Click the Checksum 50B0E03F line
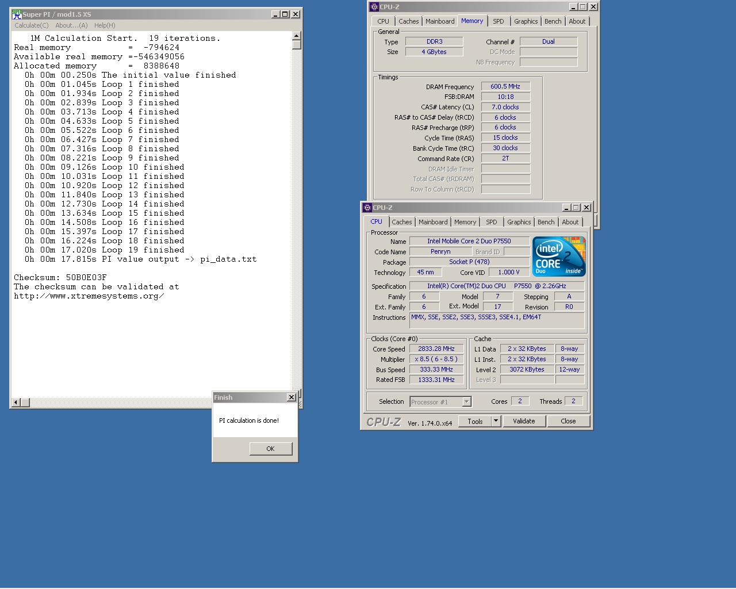The height and width of the screenshot is (589, 736). click(x=60, y=277)
